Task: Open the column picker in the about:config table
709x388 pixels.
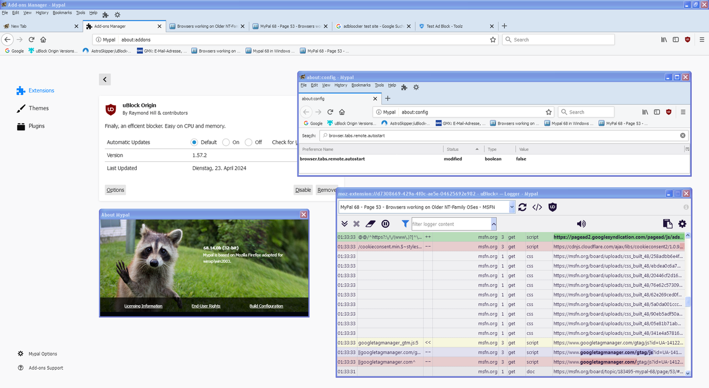Action: click(687, 149)
